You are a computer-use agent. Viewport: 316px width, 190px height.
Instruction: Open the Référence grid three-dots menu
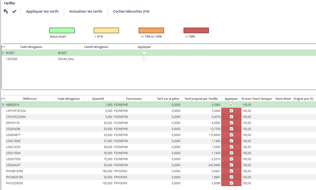[x=3, y=99]
